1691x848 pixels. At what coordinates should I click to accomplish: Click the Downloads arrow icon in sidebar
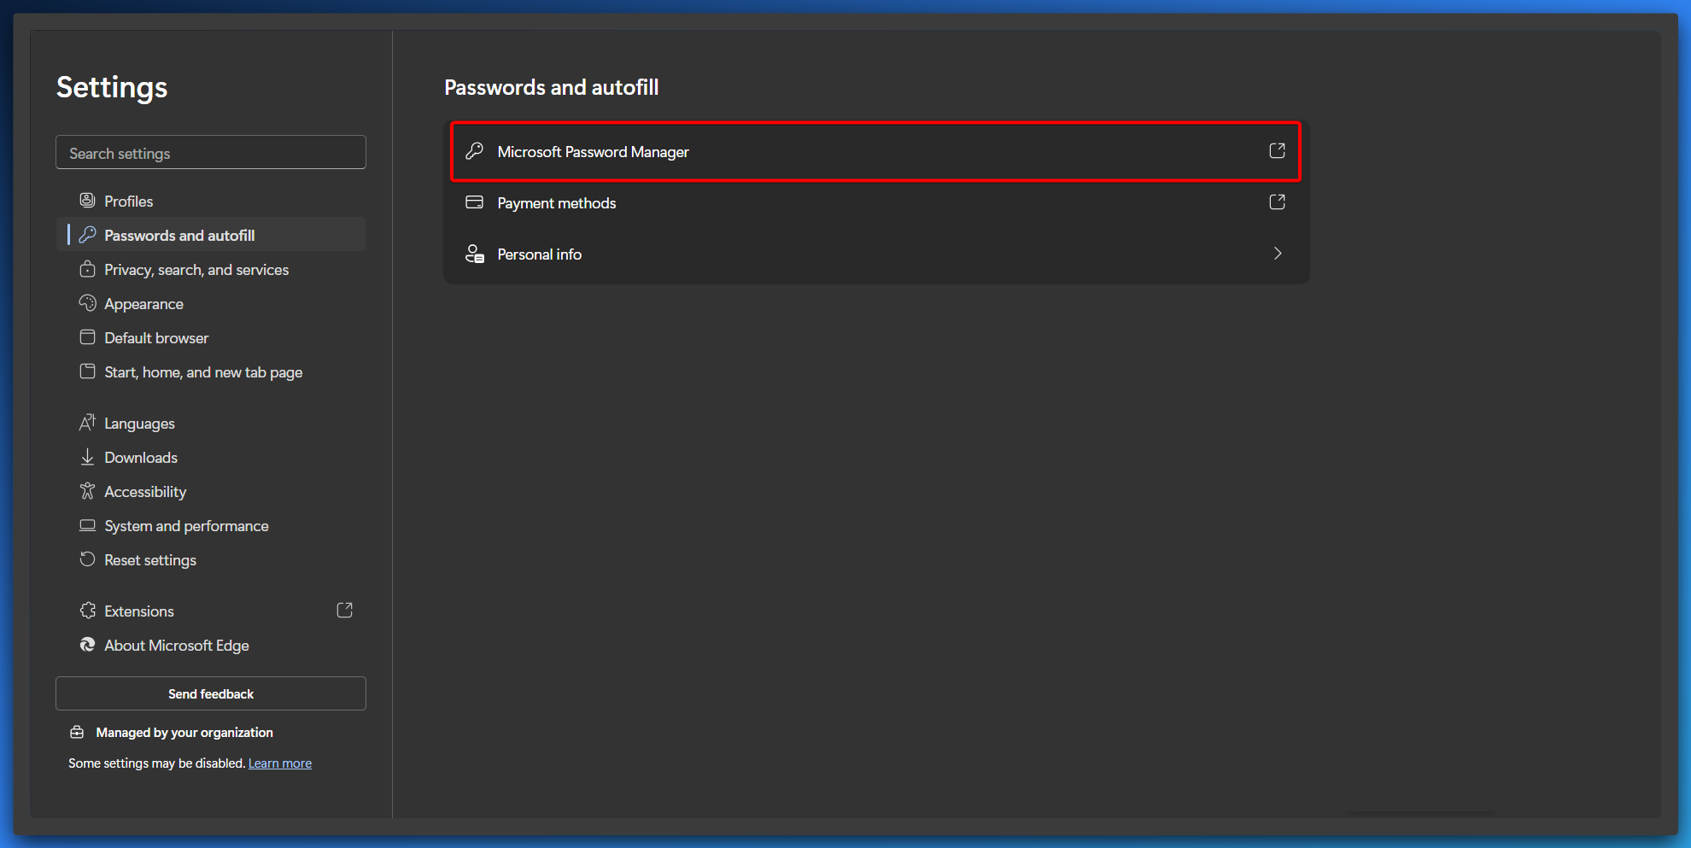point(87,458)
